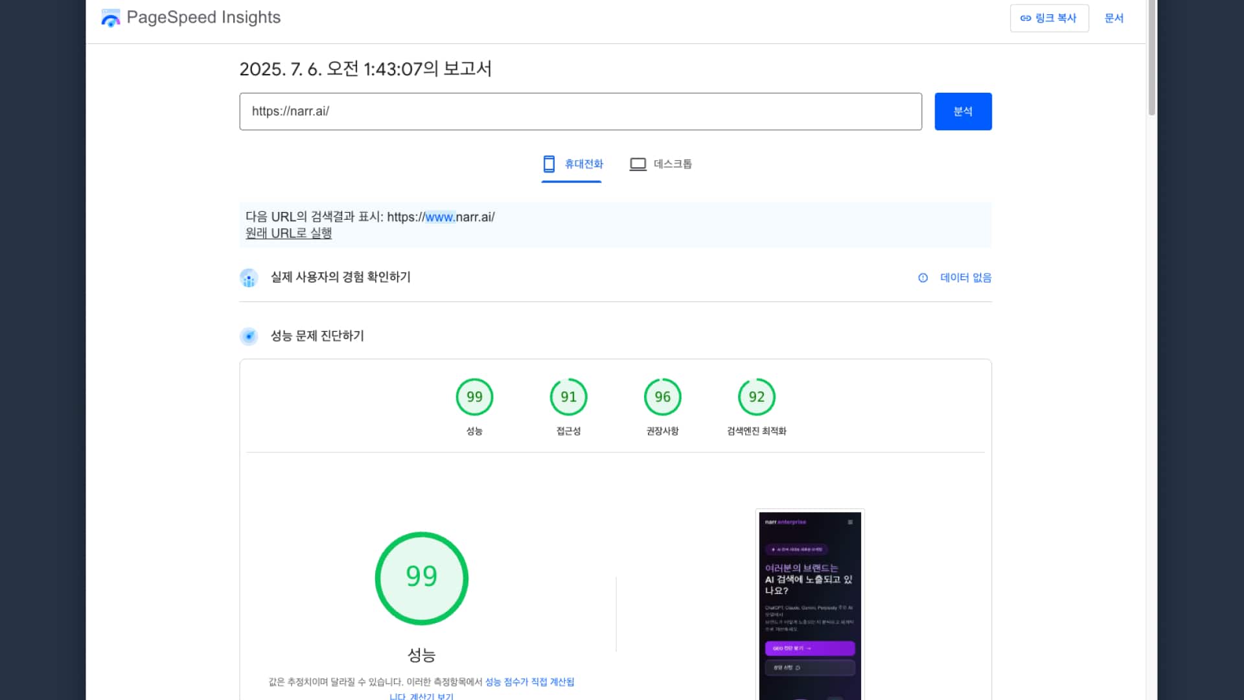
Task: Click the 91 접근성 score gauge
Action: point(568,397)
